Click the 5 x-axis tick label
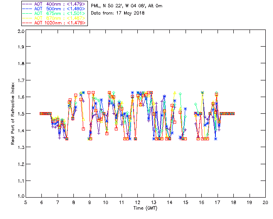Image resolution: width=273 pixels, height=219 pixels. pyautogui.click(x=26, y=202)
